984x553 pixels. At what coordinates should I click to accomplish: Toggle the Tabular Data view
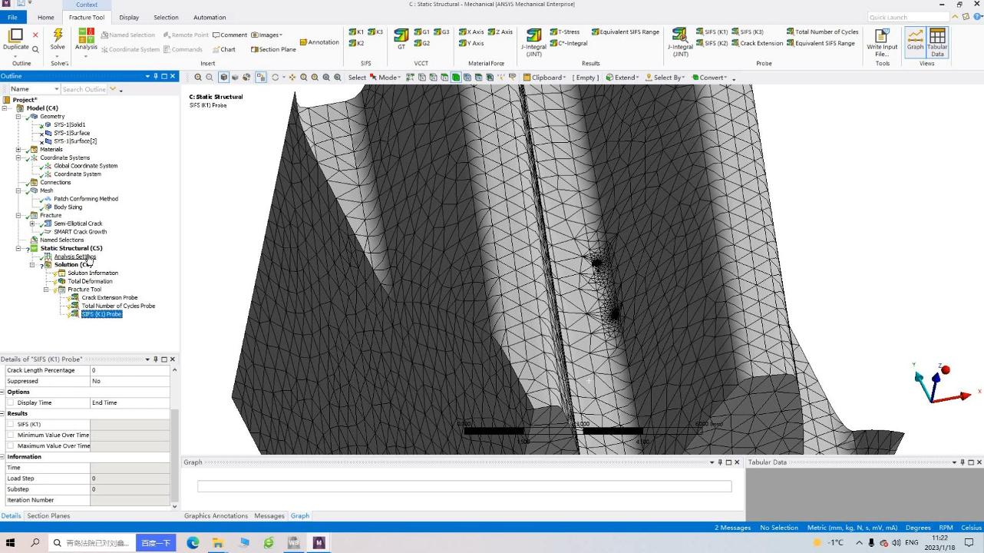click(x=937, y=41)
